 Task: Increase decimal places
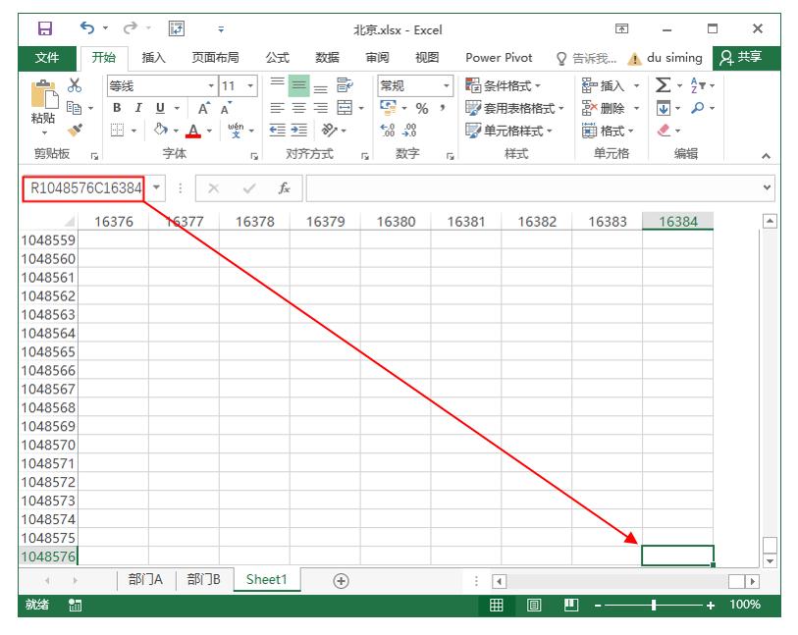388,131
